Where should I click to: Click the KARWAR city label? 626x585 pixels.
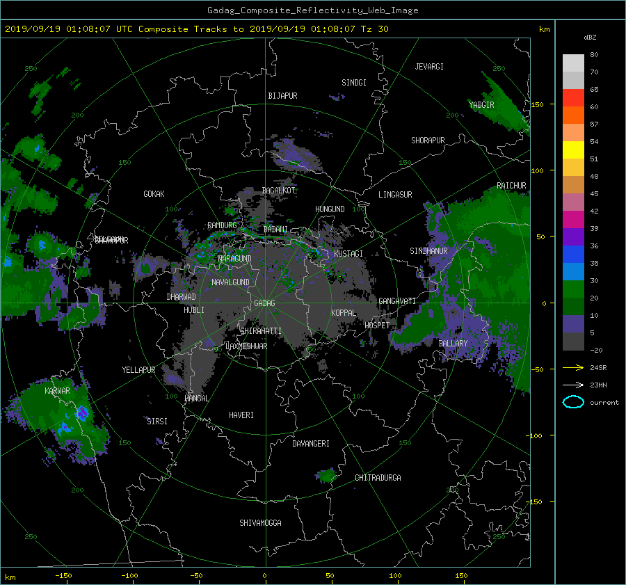coord(57,390)
